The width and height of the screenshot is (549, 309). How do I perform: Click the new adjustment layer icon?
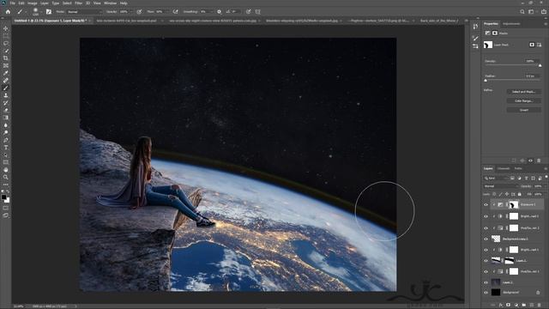516,306
